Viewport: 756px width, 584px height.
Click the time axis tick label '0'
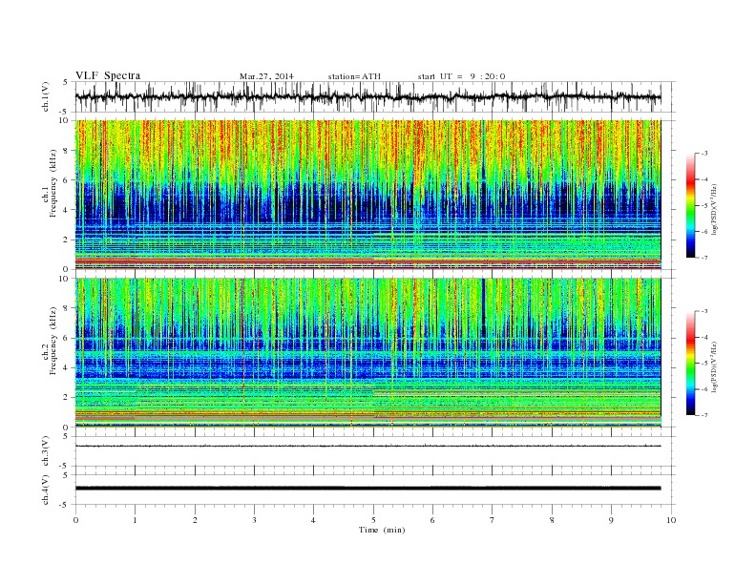75,520
